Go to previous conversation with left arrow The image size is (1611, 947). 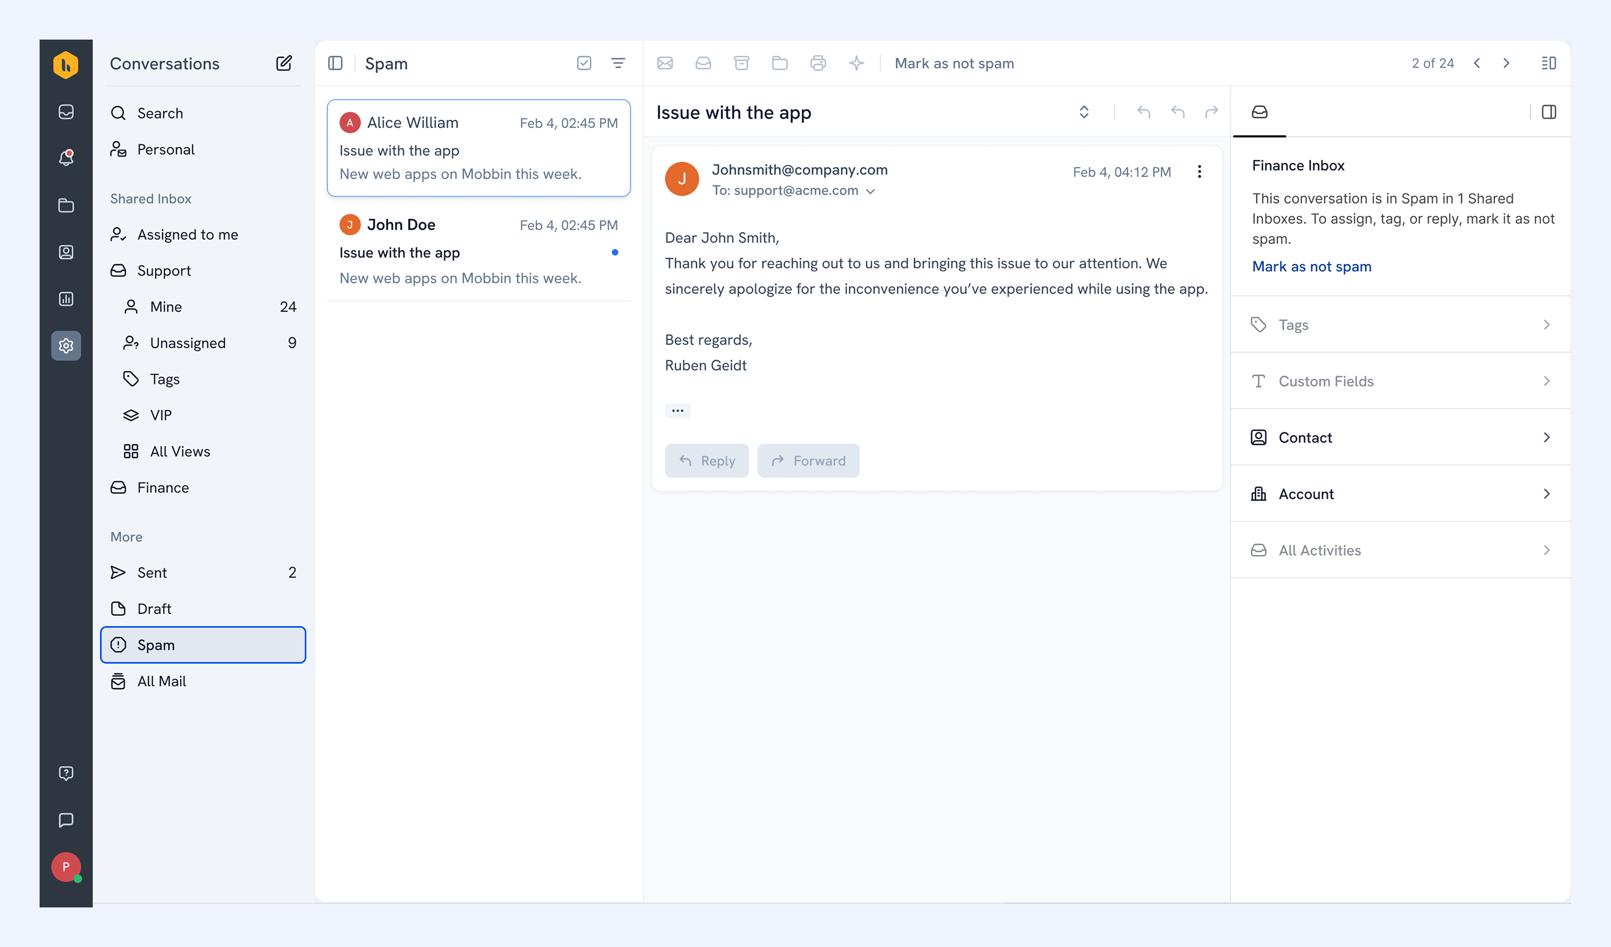[x=1477, y=63]
